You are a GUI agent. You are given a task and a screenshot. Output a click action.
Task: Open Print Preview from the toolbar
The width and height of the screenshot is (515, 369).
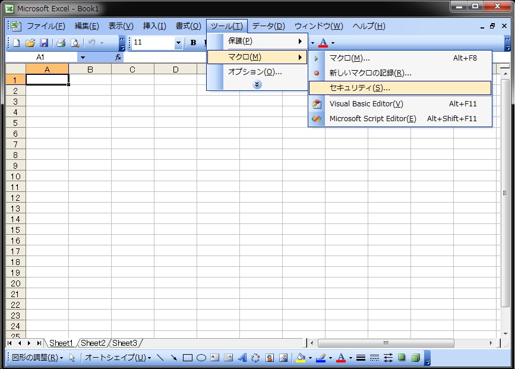click(75, 43)
